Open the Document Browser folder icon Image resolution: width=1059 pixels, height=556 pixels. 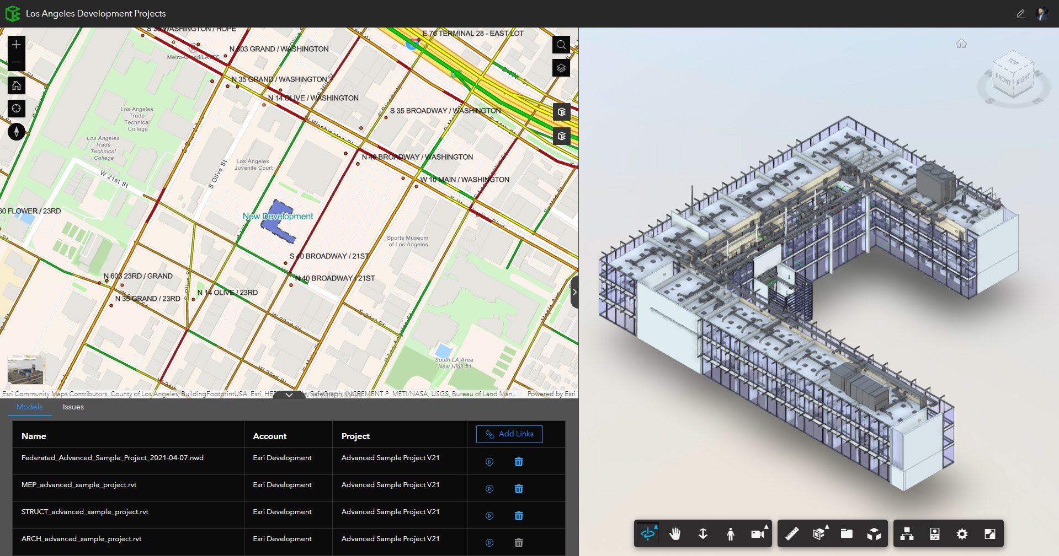[x=847, y=533]
